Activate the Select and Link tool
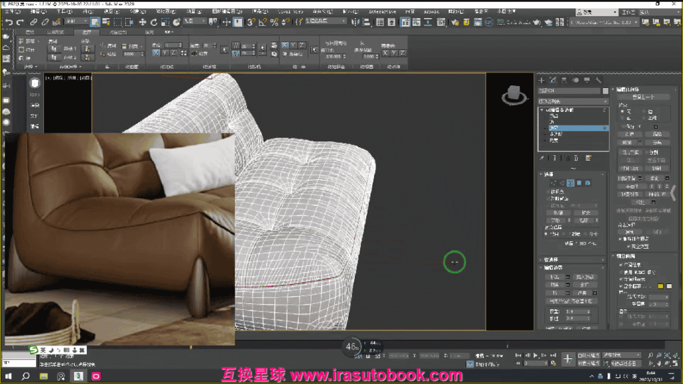 tap(33, 22)
